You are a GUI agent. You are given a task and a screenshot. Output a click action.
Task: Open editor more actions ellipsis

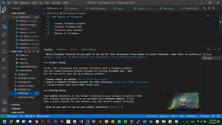point(218,8)
